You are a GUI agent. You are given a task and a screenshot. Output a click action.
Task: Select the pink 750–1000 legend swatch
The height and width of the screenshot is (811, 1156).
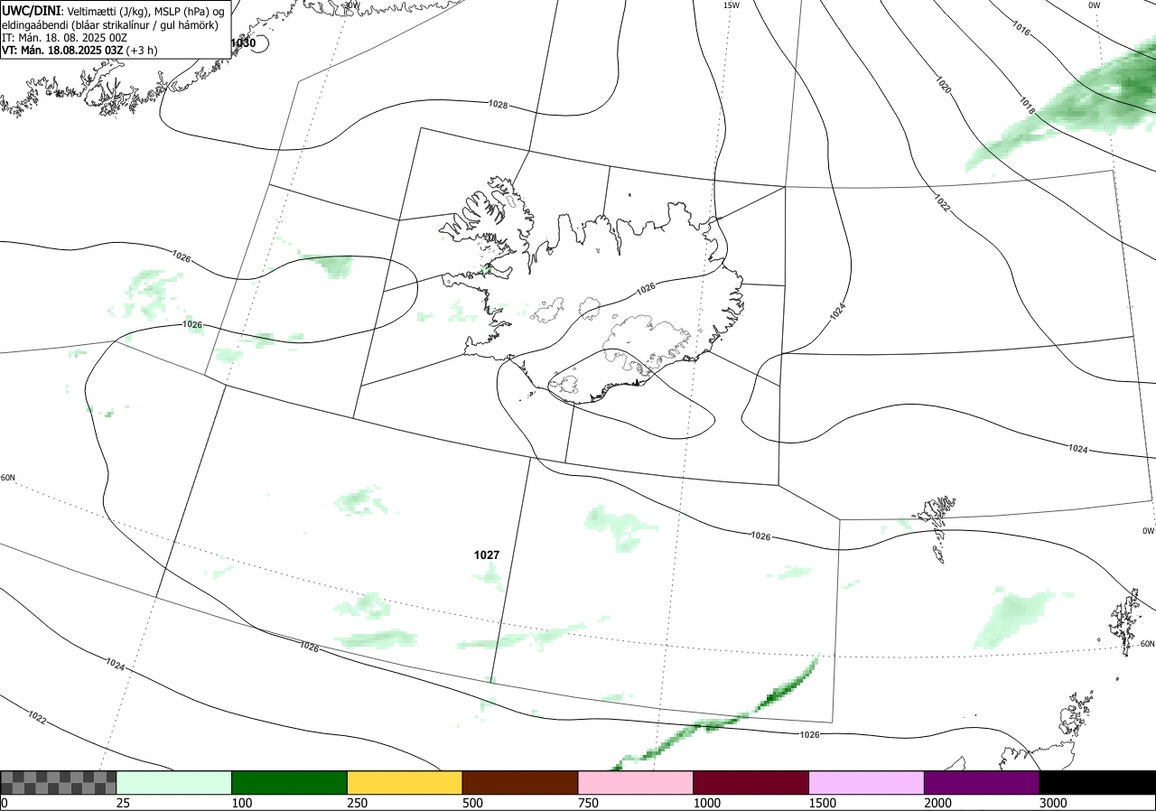[x=636, y=782]
